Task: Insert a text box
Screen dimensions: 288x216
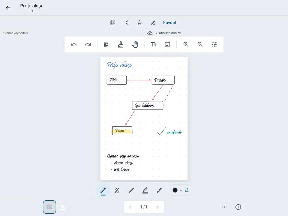Action: [154, 44]
